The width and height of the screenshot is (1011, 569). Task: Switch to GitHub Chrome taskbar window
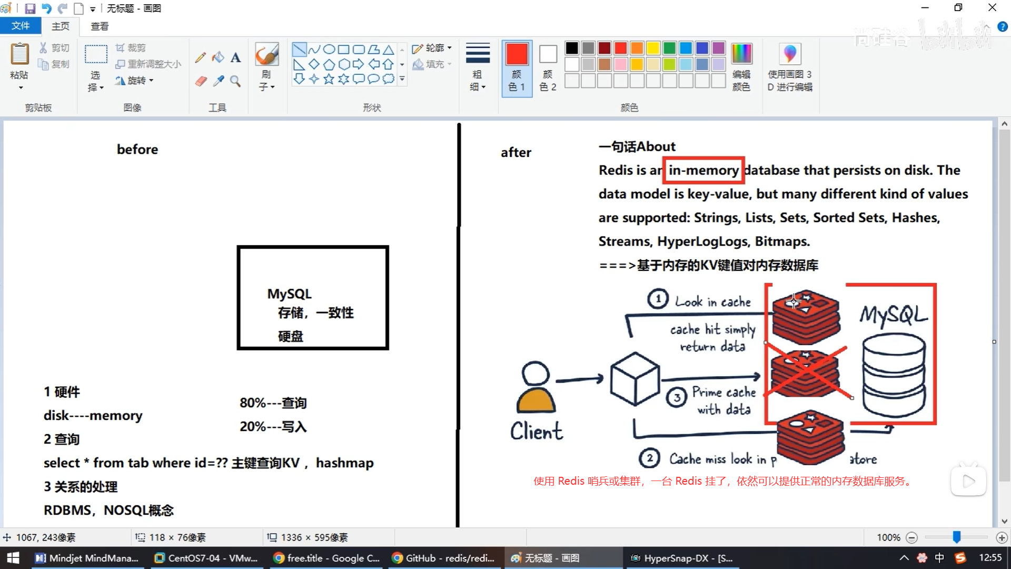tap(444, 558)
